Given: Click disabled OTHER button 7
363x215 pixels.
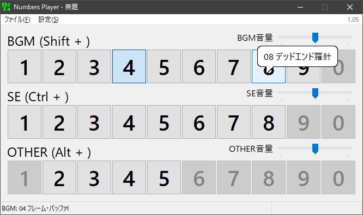Looking at the screenshot, I should (234, 177).
